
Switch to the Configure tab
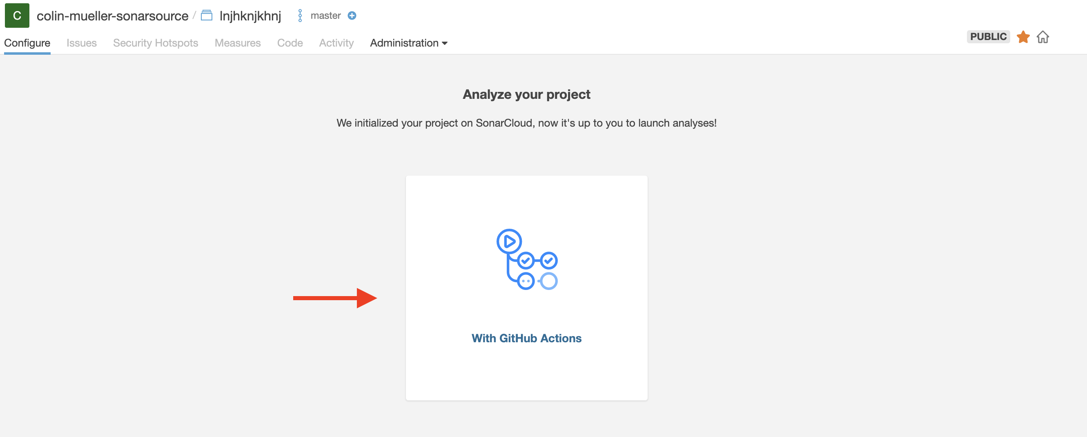pyautogui.click(x=27, y=43)
